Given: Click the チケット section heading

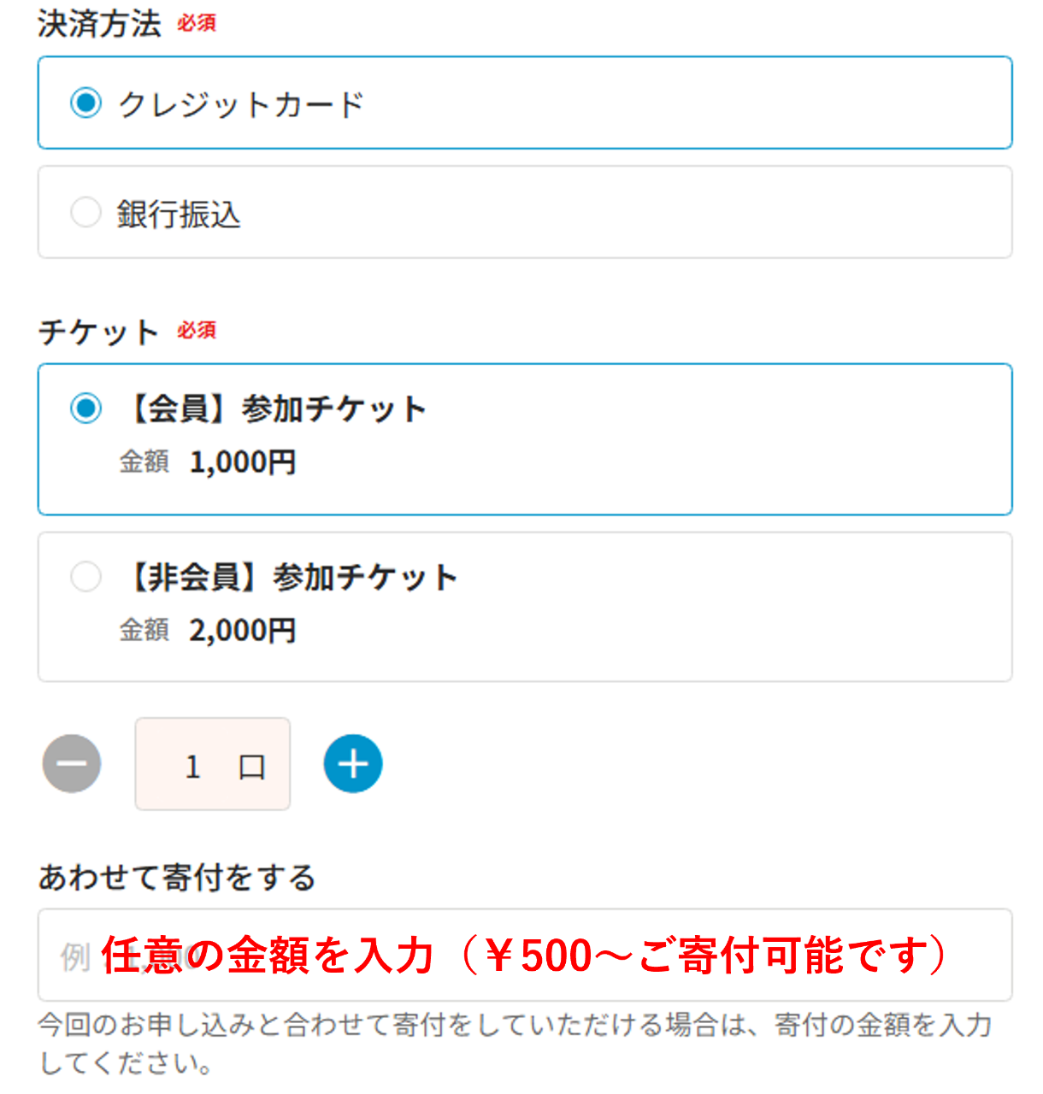Looking at the screenshot, I should point(98,332).
